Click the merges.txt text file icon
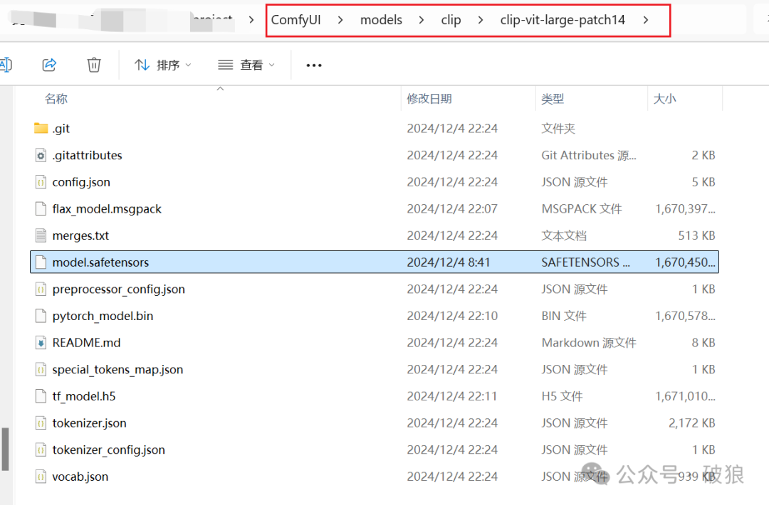The height and width of the screenshot is (505, 769). point(41,235)
